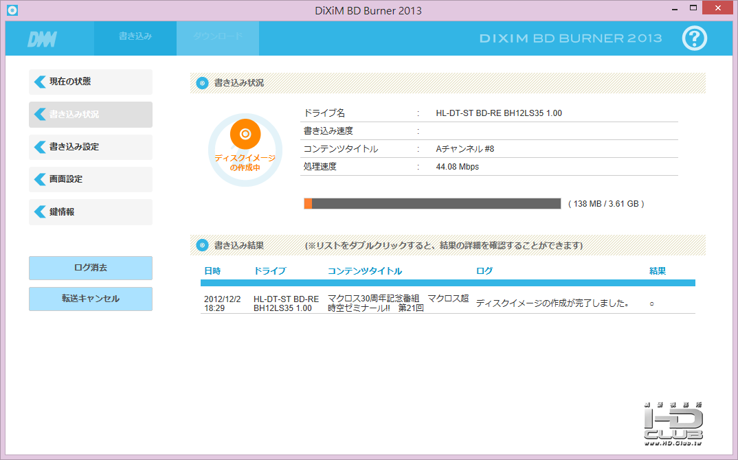Click the disc icon beside 書き込み状況 header
The height and width of the screenshot is (460, 738).
tap(203, 83)
